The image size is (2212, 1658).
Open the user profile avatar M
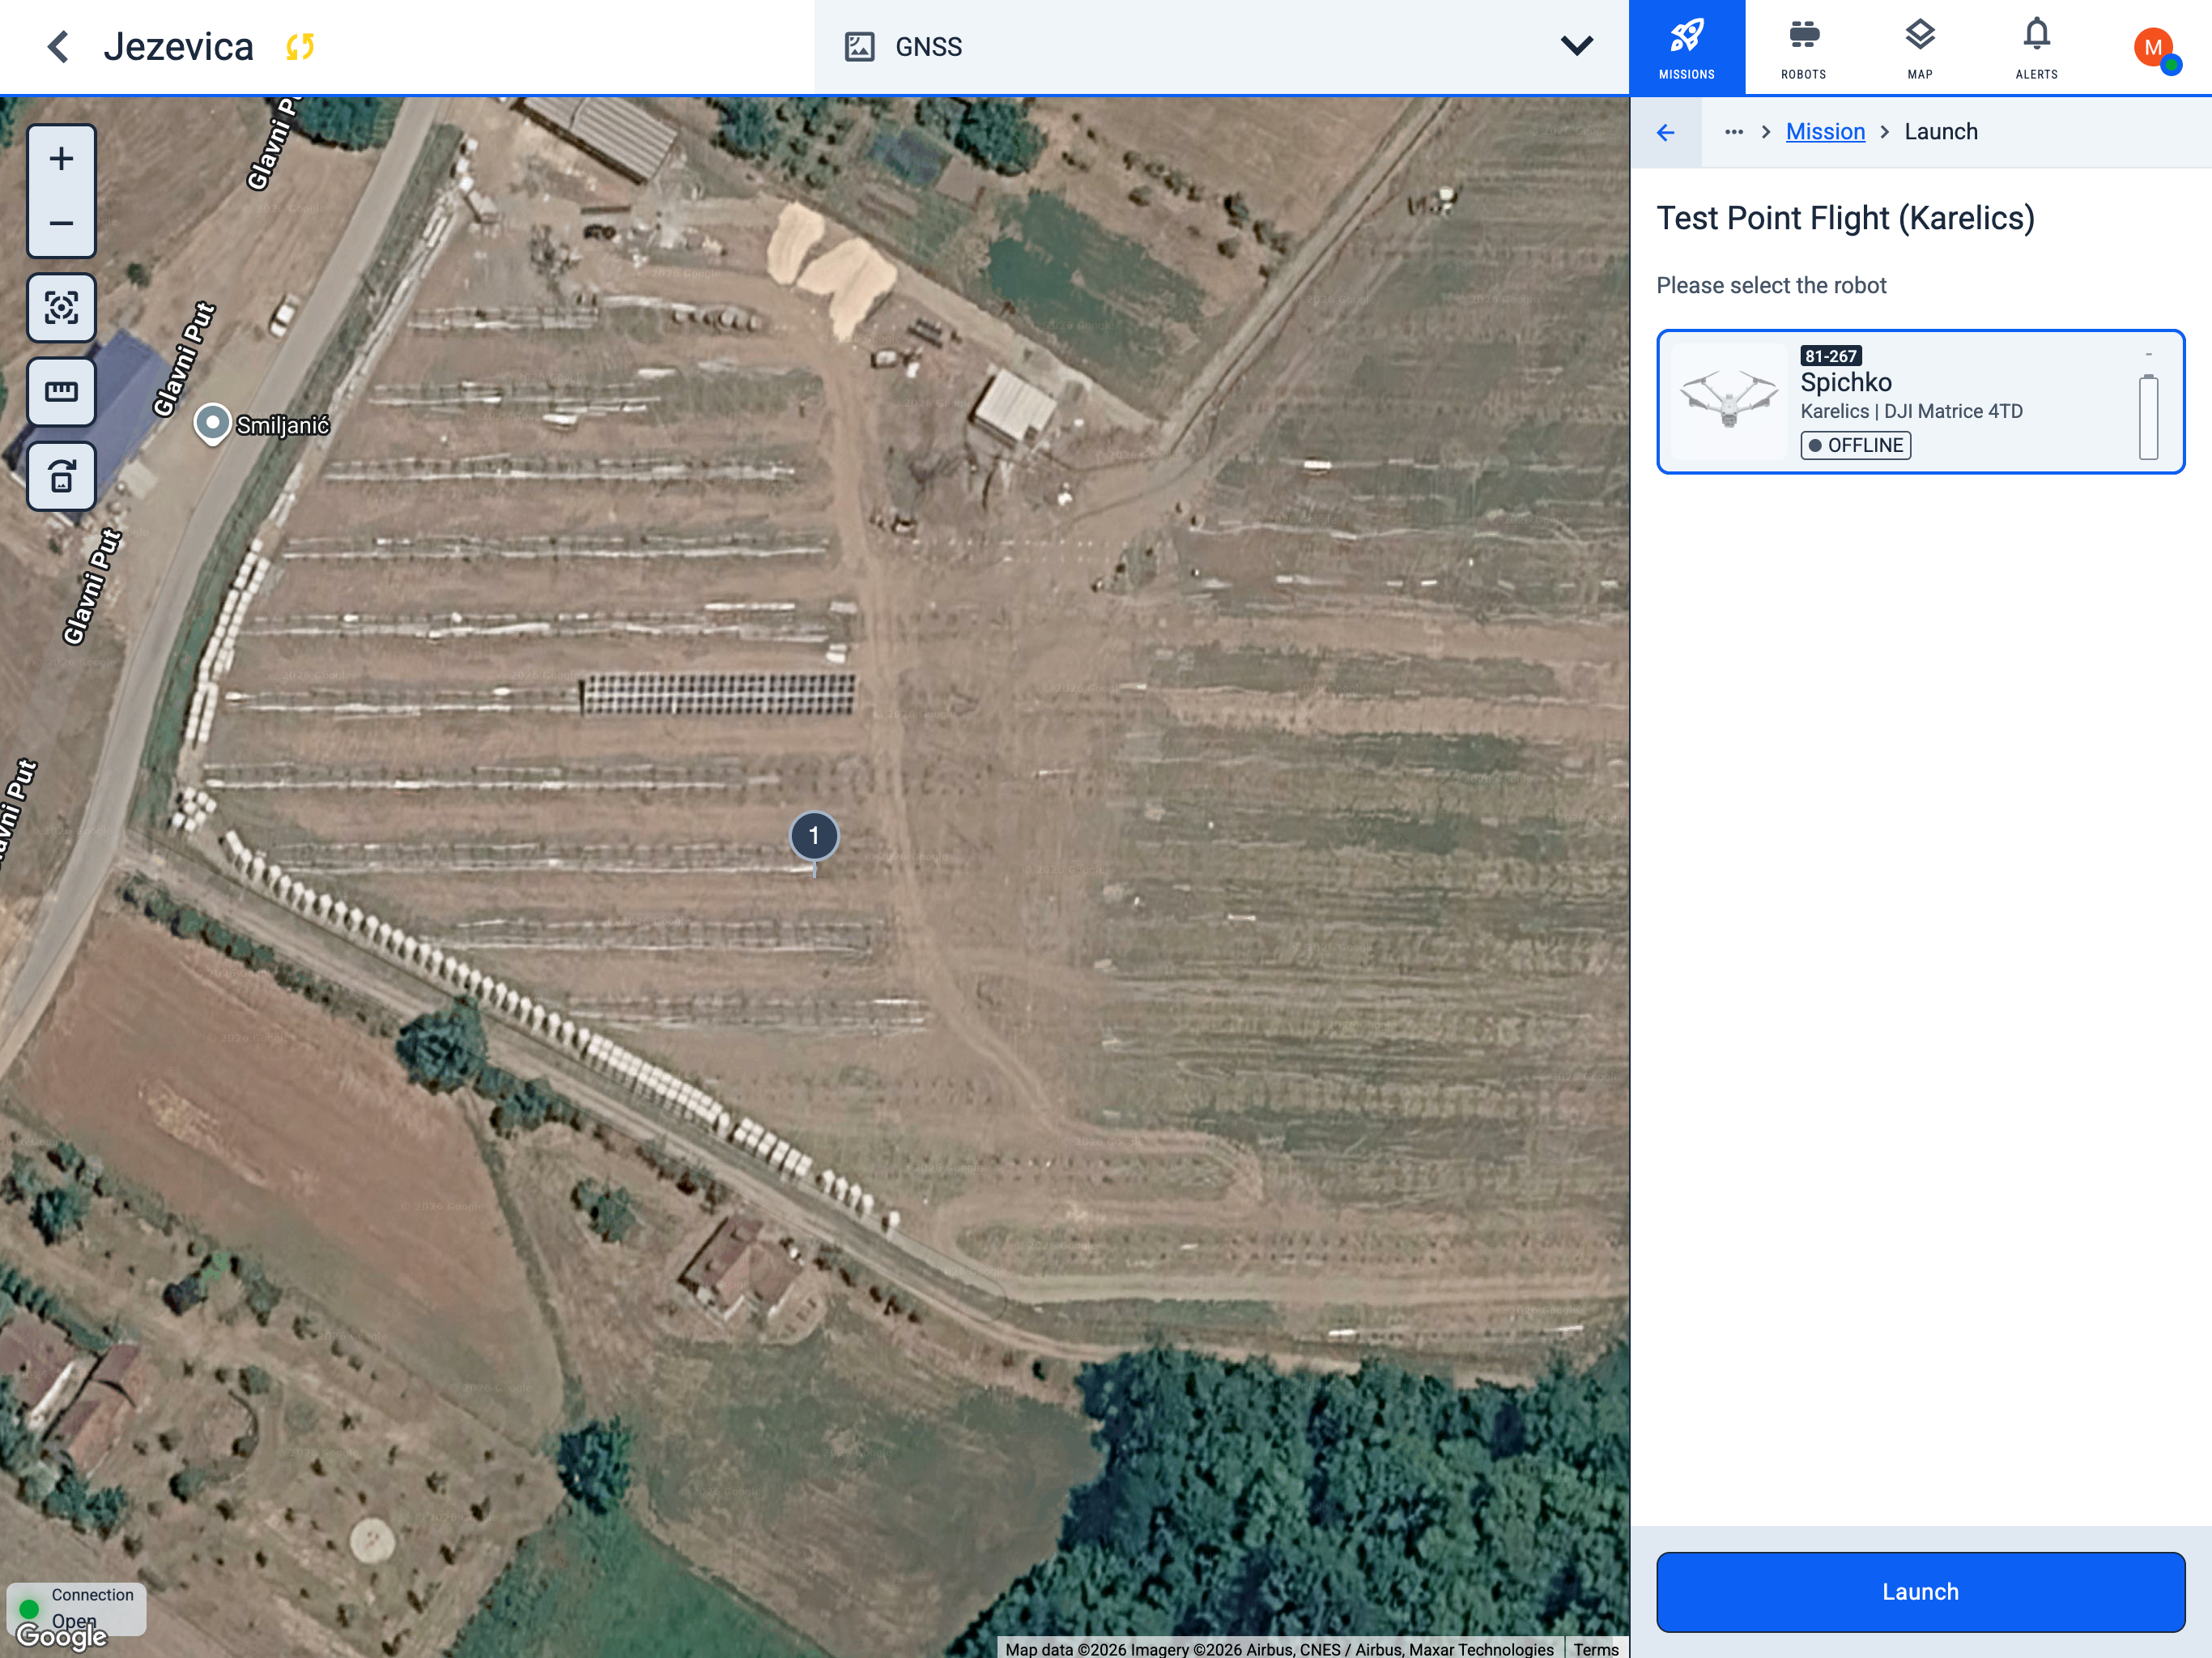click(2154, 48)
